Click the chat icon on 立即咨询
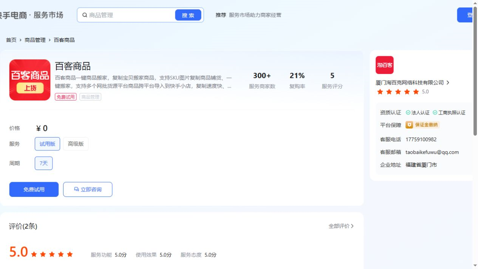The image size is (478, 269). coord(76,189)
